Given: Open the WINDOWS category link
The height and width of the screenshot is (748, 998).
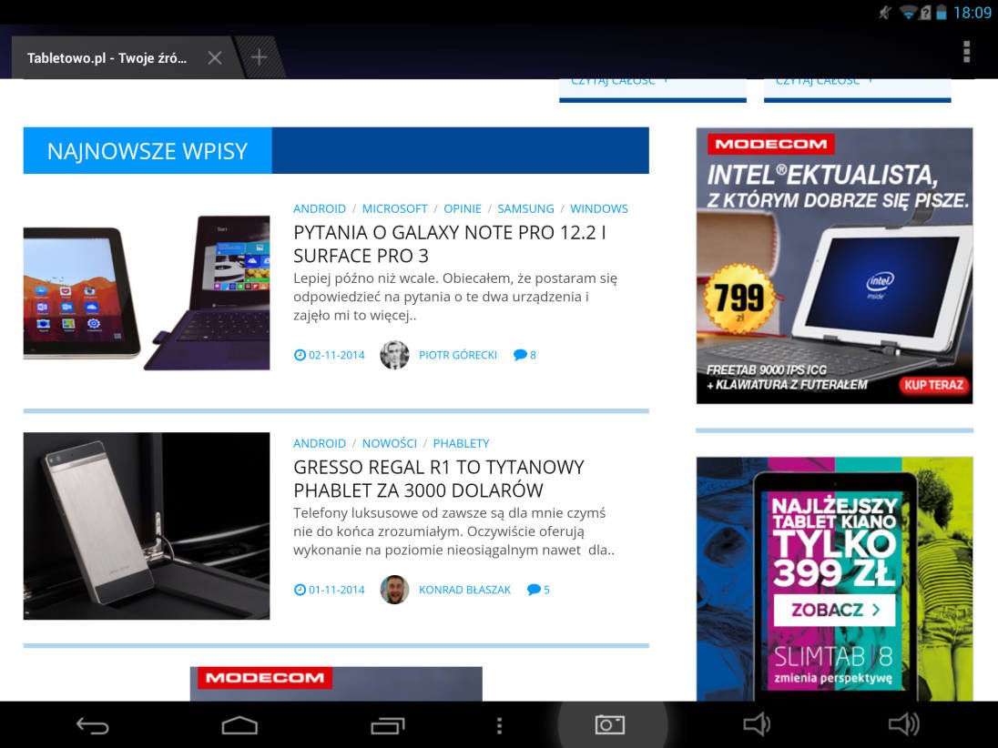Looking at the screenshot, I should (599, 208).
